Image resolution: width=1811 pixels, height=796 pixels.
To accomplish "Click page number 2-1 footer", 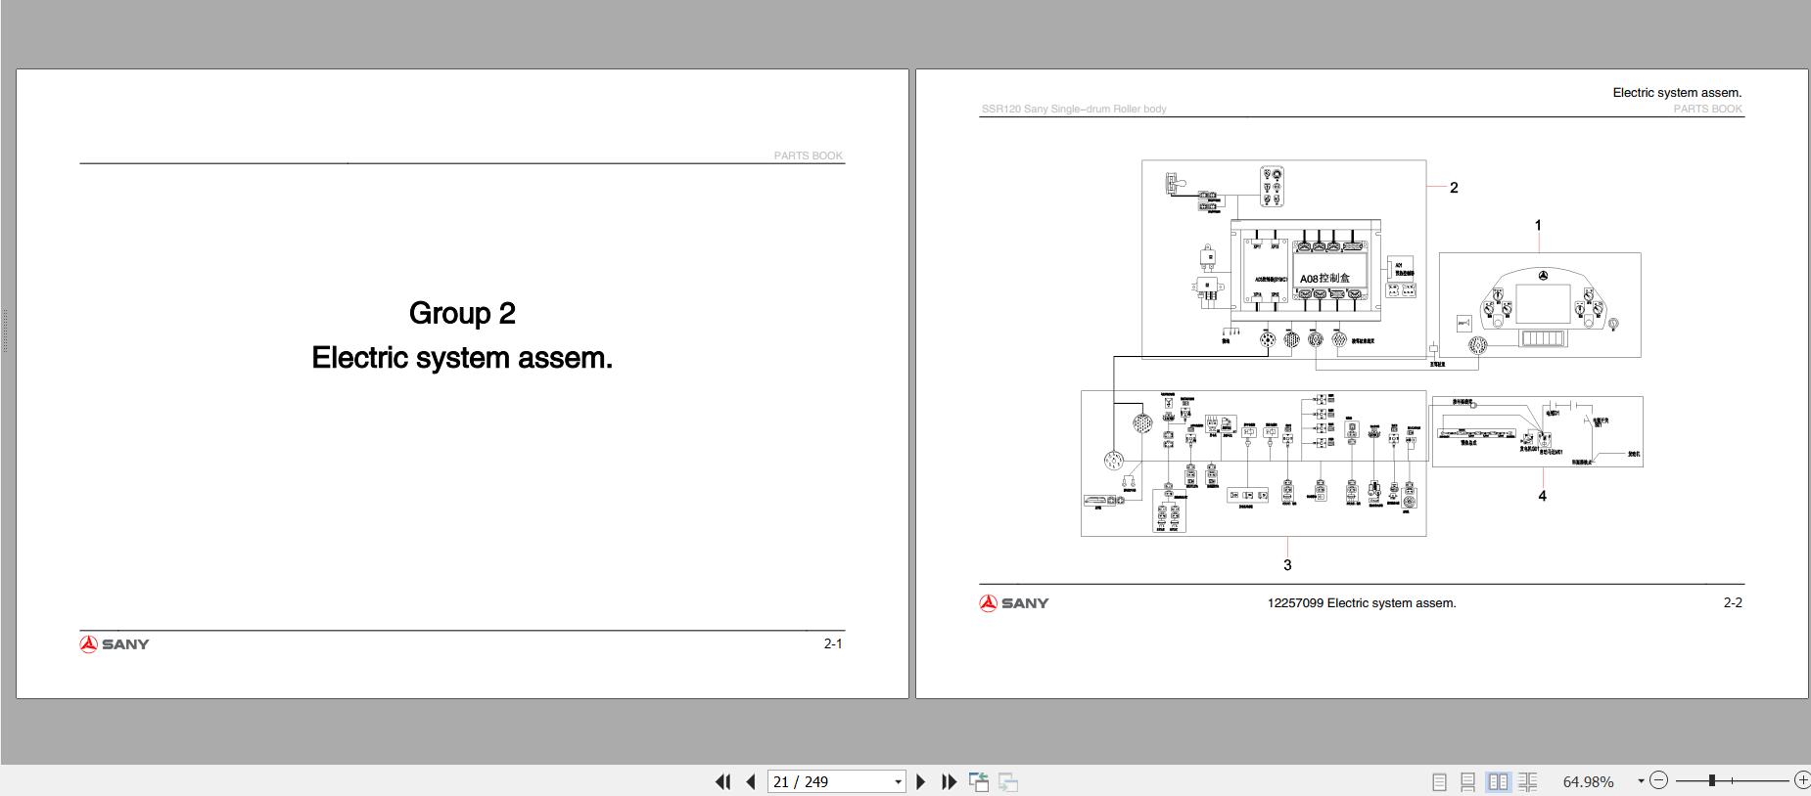I will 833,643.
